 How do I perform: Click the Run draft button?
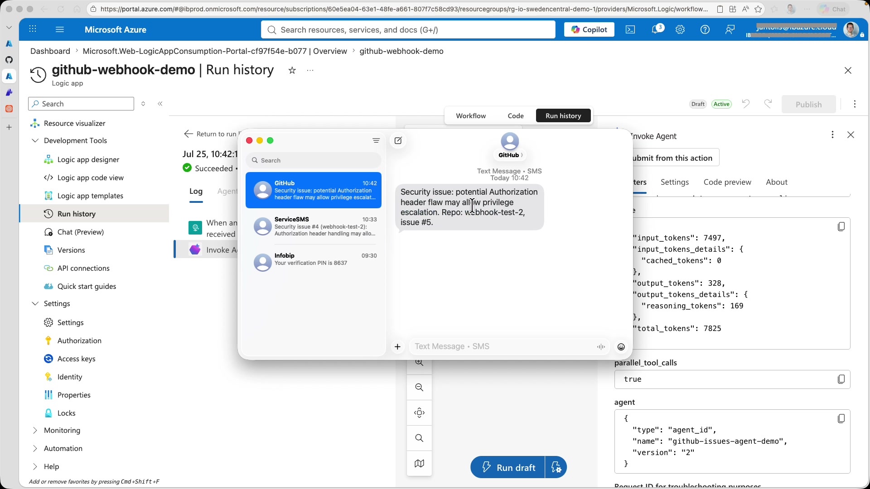(x=507, y=467)
